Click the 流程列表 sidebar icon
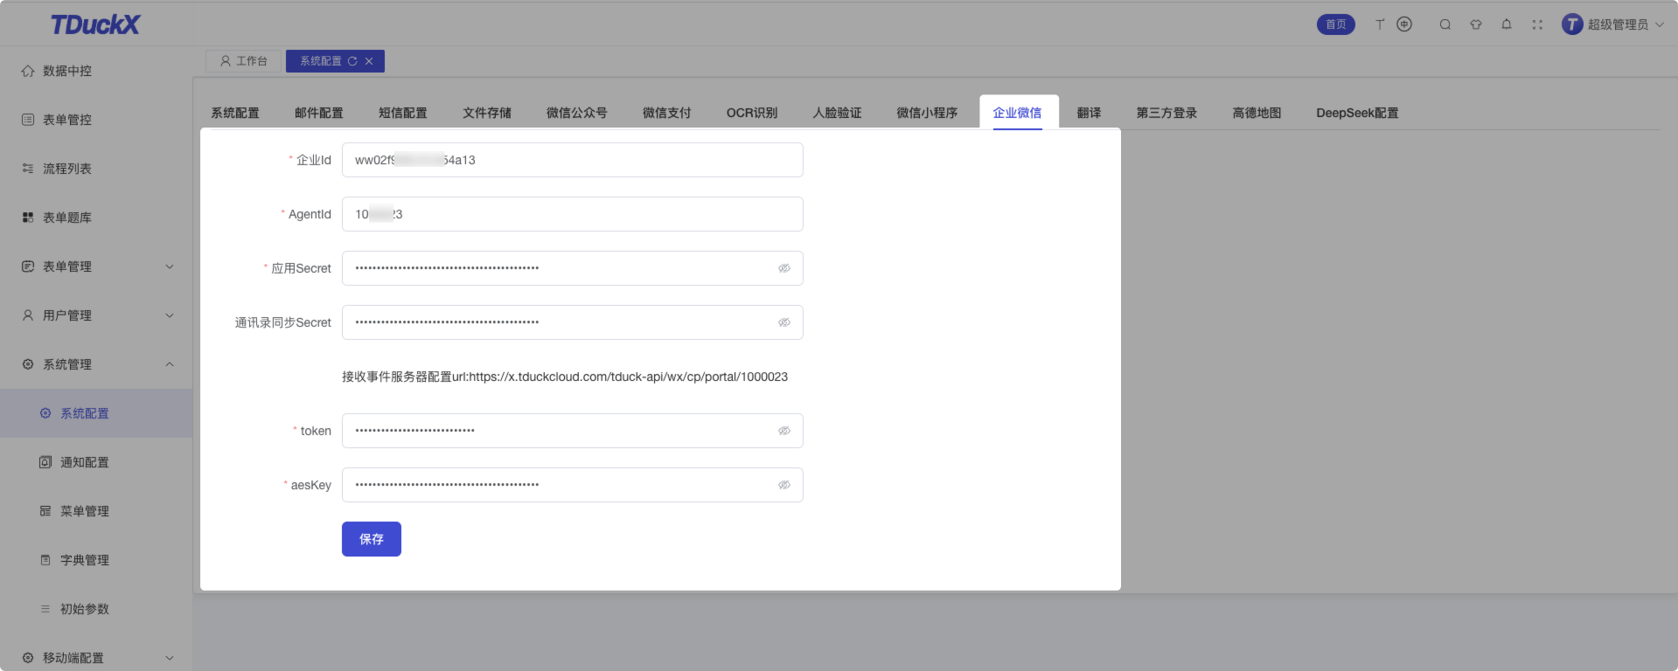1678x671 pixels. pyautogui.click(x=28, y=169)
